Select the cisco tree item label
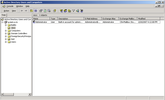Image resolution: width=165 pixels, height=100 pixels. (x=13, y=28)
